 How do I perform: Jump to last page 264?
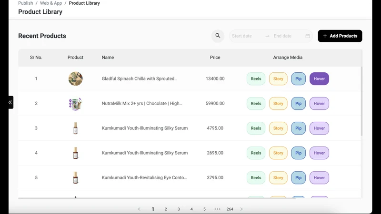click(x=230, y=209)
